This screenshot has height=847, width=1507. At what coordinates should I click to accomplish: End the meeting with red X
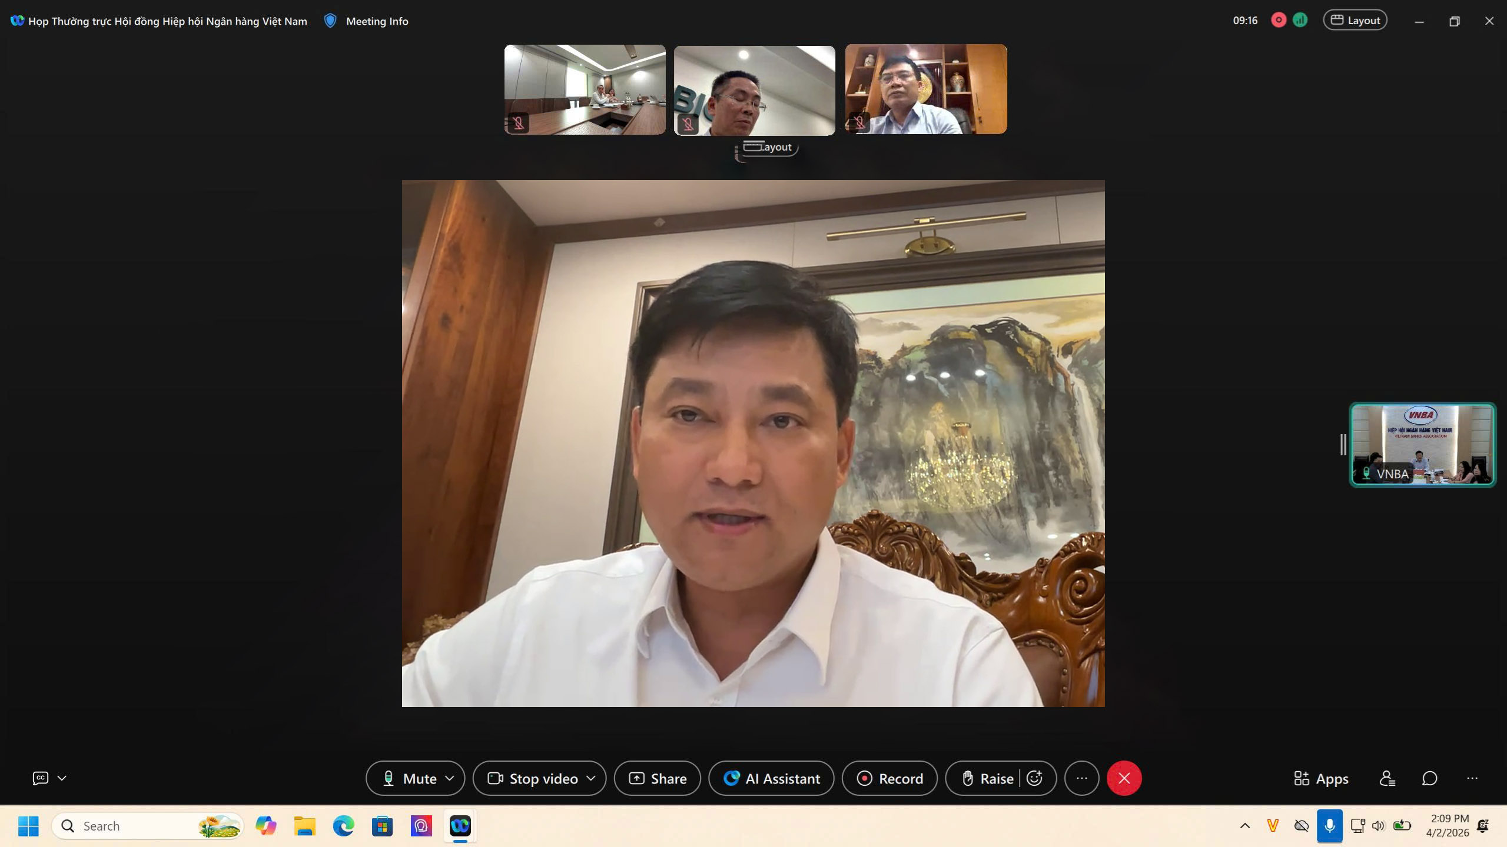point(1124,778)
